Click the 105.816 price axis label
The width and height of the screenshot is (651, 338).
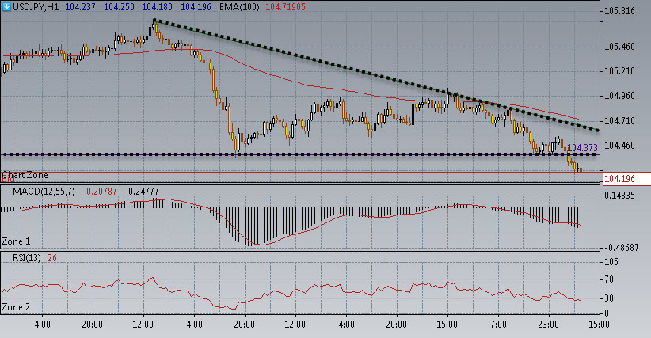619,11
